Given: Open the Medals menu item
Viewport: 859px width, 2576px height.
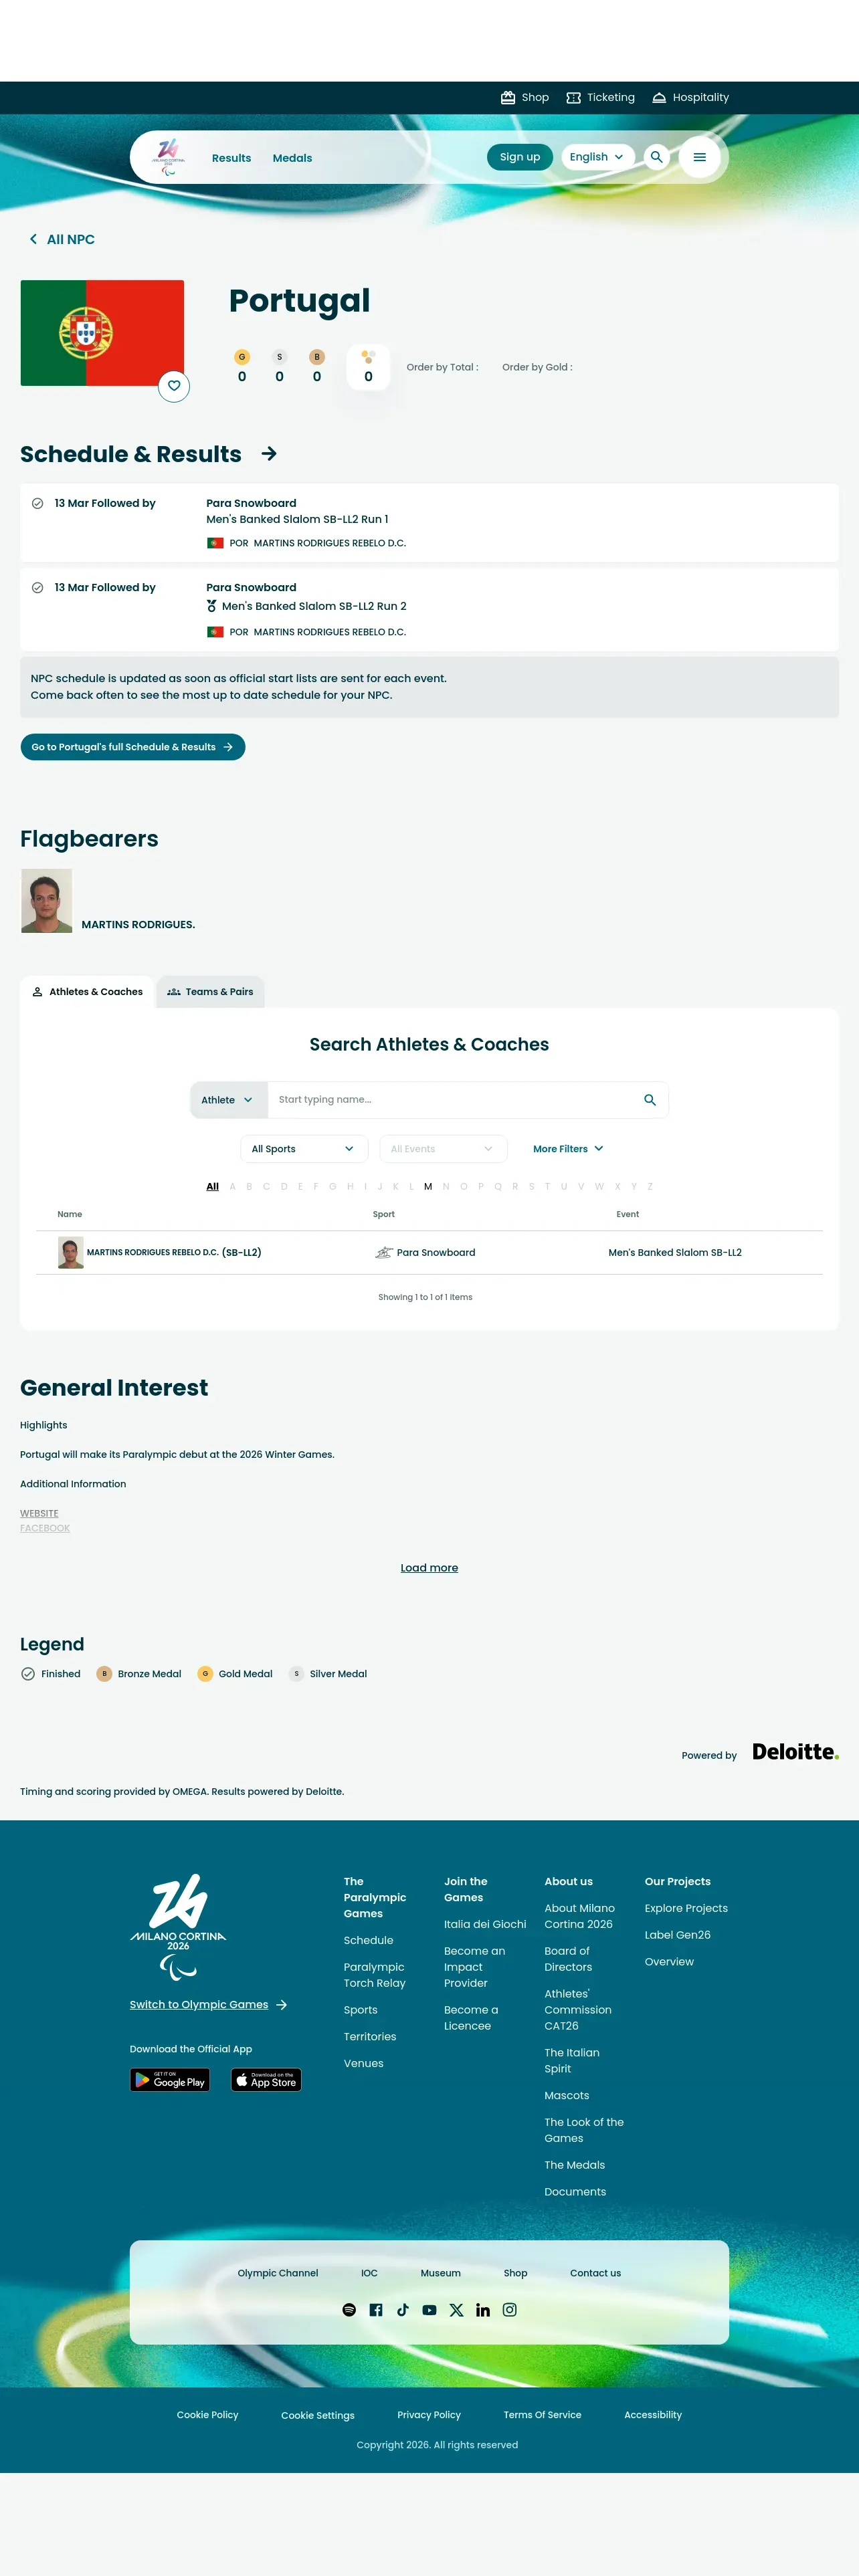Looking at the screenshot, I should tap(292, 158).
